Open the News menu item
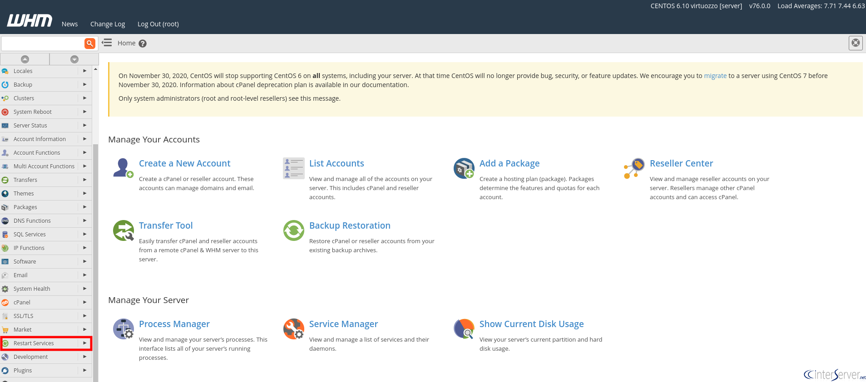Image resolution: width=866 pixels, height=382 pixels. click(x=70, y=24)
